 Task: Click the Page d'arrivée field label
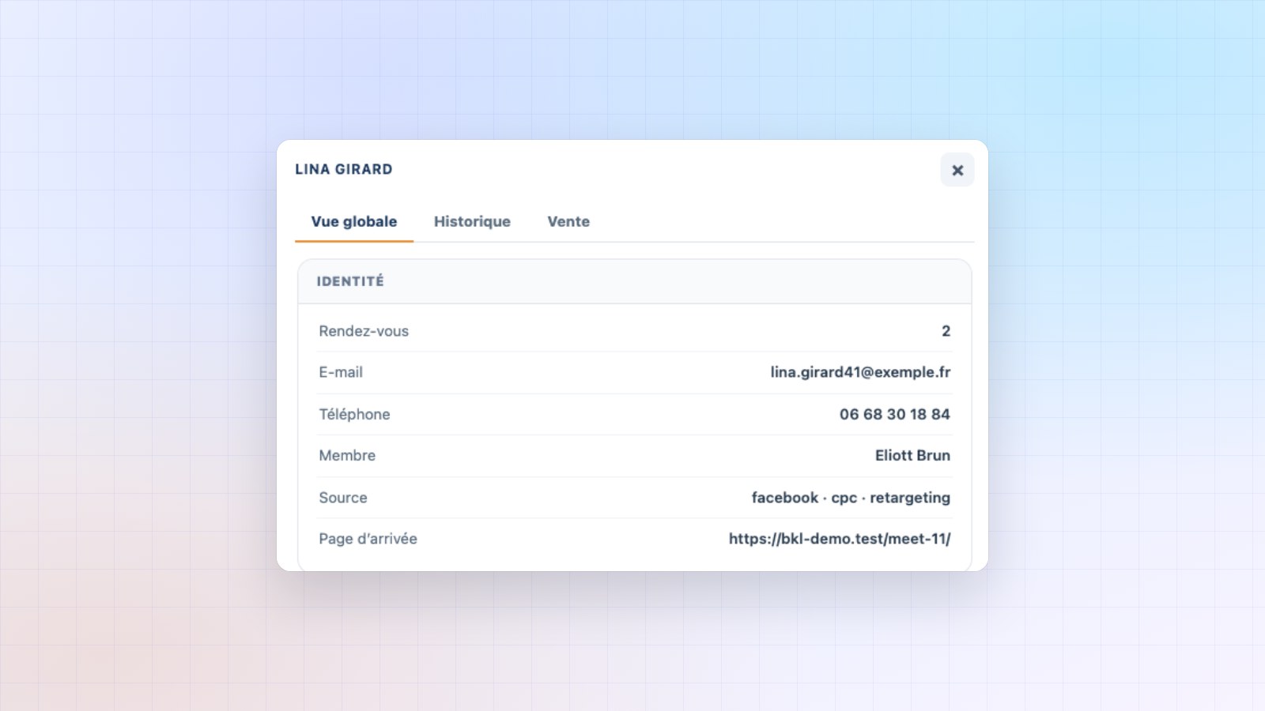click(x=368, y=539)
